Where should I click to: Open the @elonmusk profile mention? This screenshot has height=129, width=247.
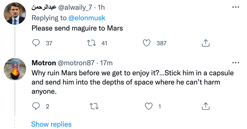point(87,18)
